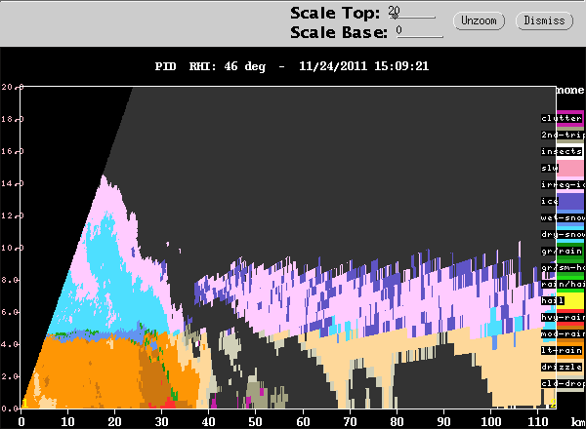Select the yellow hail color swatch
Screen dimensions: 586x429
pyautogui.click(x=570, y=300)
